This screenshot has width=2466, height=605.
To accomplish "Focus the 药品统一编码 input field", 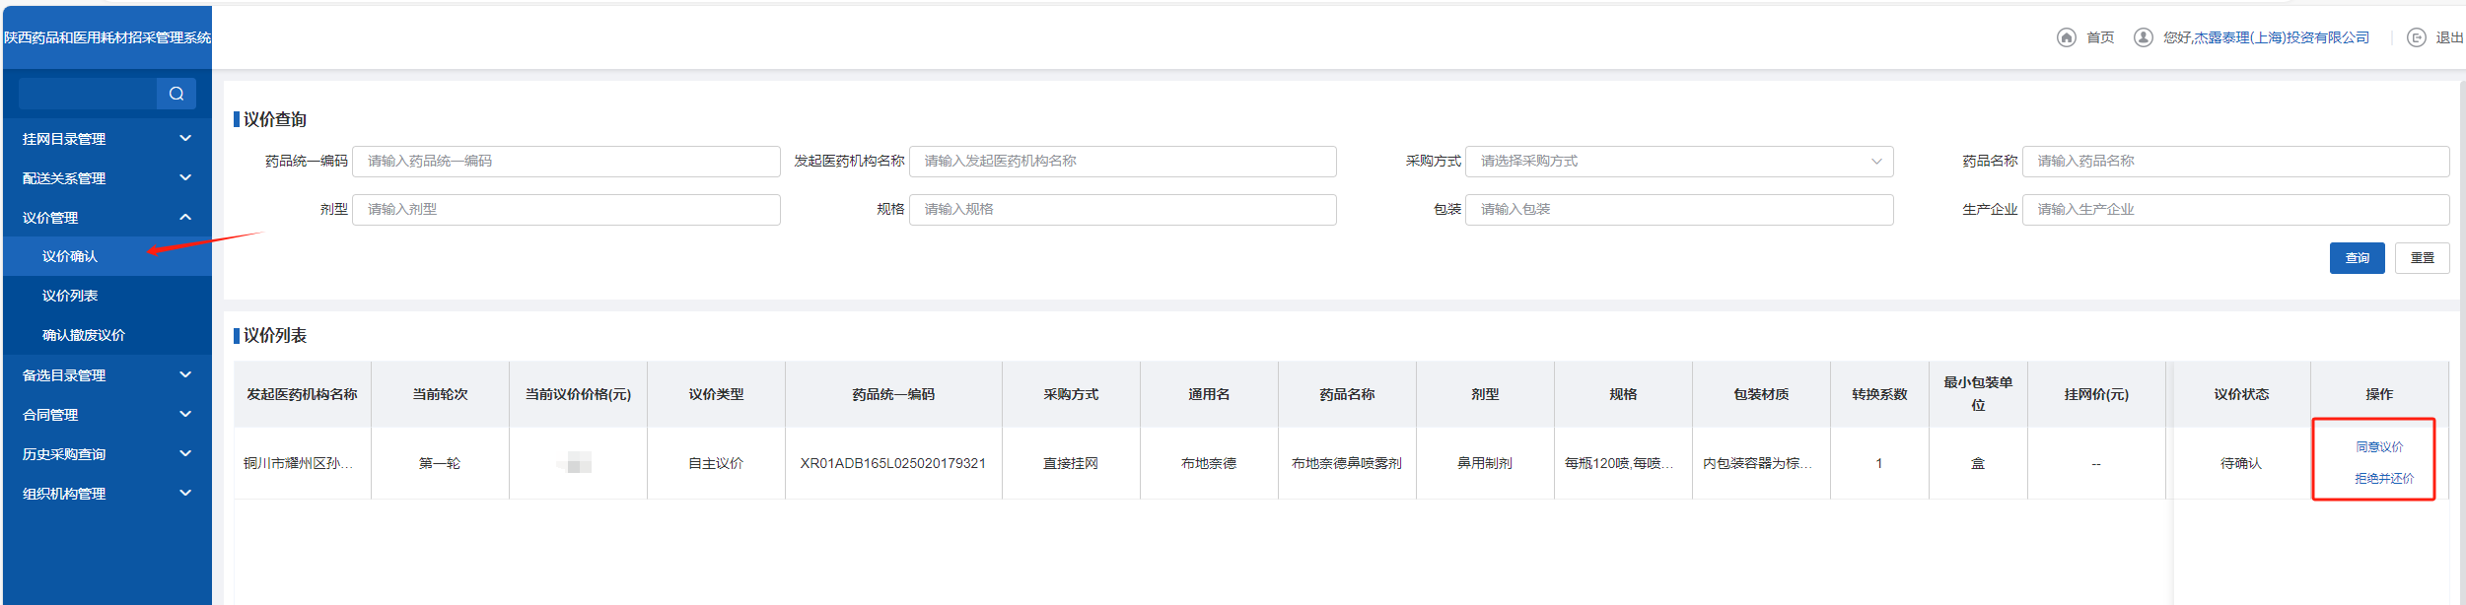I will click(566, 162).
